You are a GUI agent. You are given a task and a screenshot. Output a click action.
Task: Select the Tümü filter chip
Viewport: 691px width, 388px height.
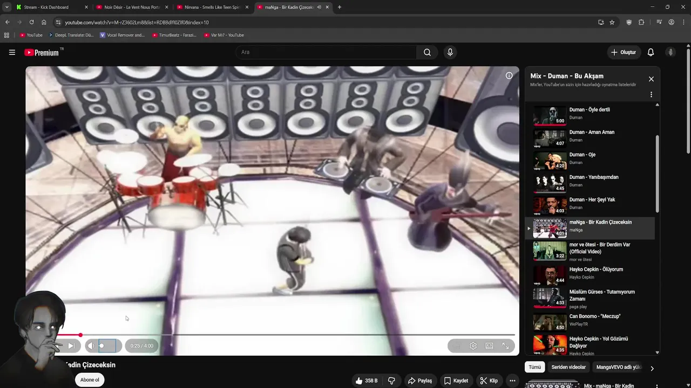coord(534,367)
